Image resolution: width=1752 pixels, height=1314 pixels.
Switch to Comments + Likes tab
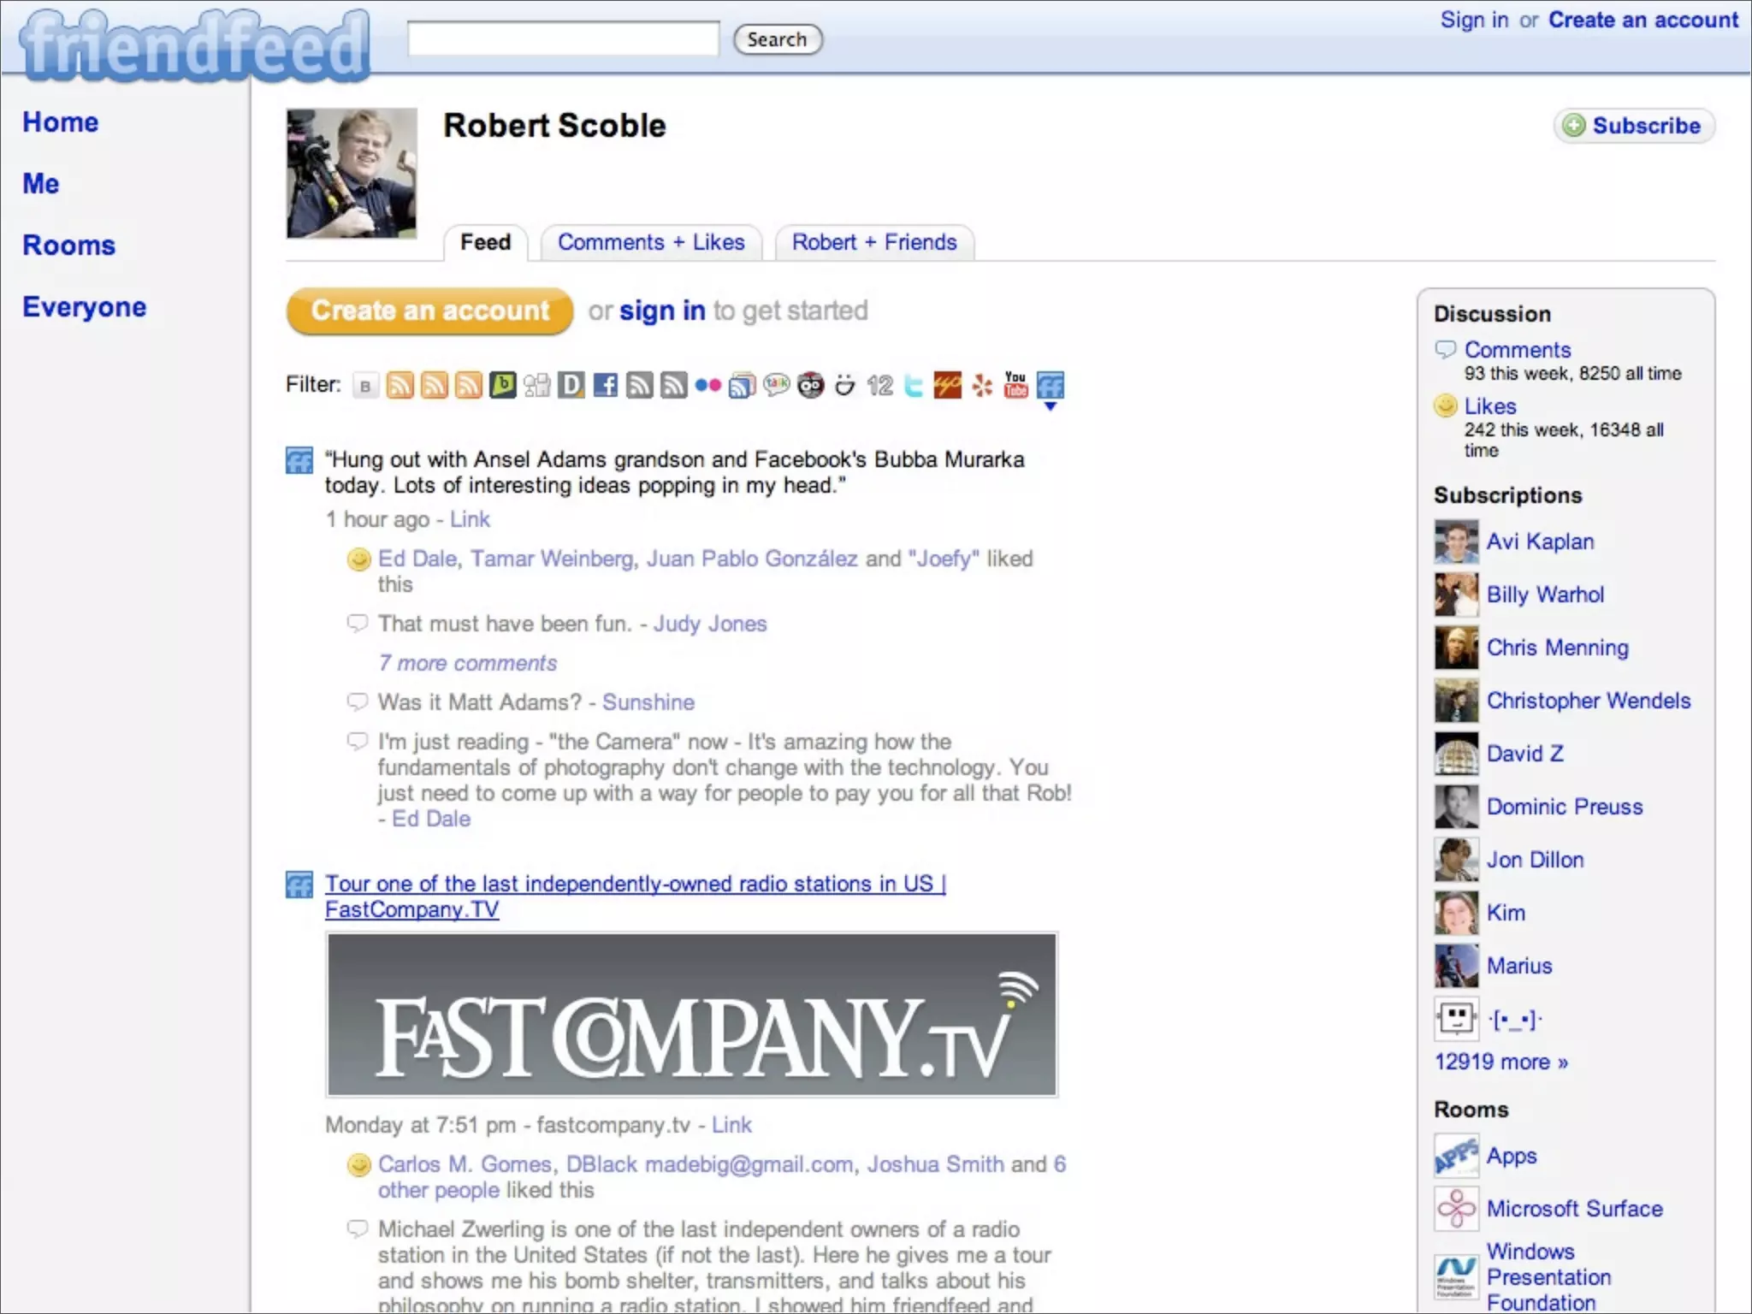tap(651, 243)
